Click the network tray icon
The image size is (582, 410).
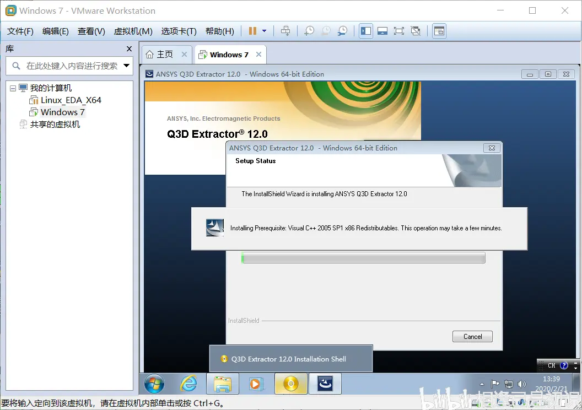[509, 384]
